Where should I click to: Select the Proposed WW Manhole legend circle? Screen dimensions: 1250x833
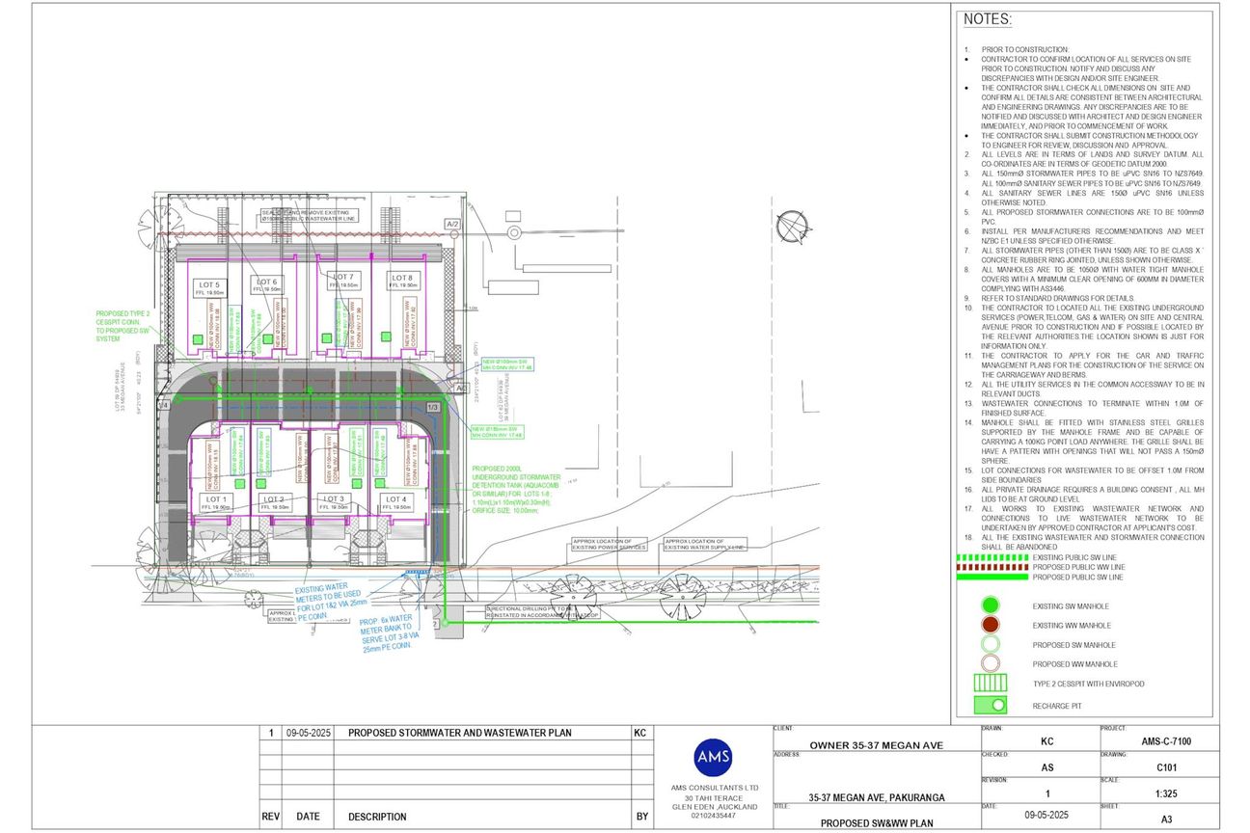coord(990,663)
